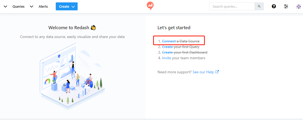Follow the Create your first Dashboard link
Viewport: 303px width, 120px height.
[167, 52]
